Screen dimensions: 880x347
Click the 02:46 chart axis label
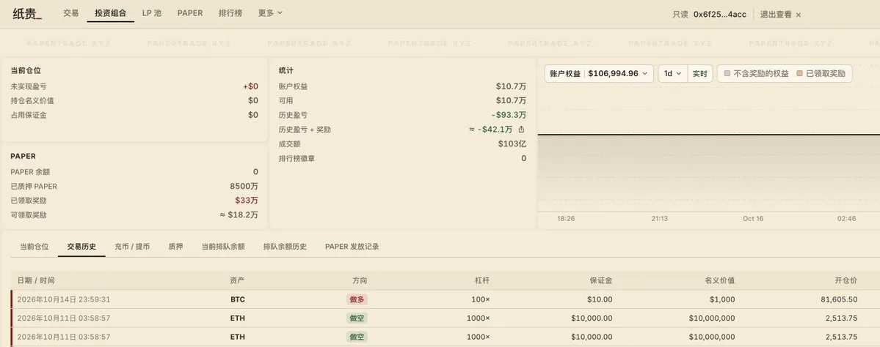click(x=846, y=218)
